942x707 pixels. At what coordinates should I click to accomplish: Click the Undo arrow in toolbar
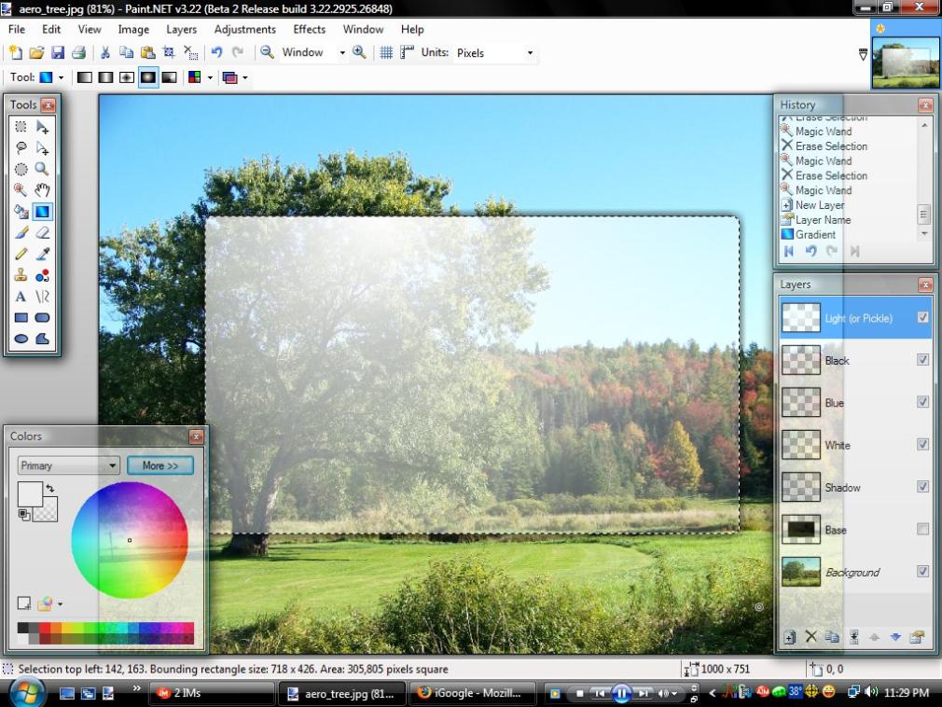coord(216,53)
